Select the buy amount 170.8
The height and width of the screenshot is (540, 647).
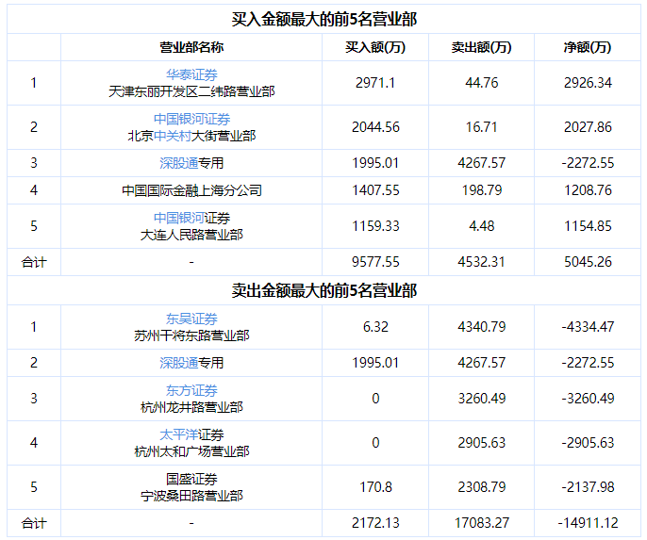pos(375,487)
